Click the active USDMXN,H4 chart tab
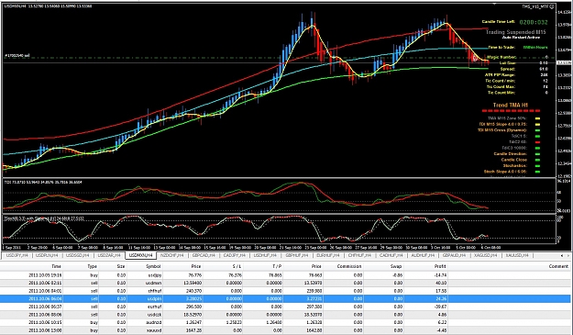 [x=140, y=255]
